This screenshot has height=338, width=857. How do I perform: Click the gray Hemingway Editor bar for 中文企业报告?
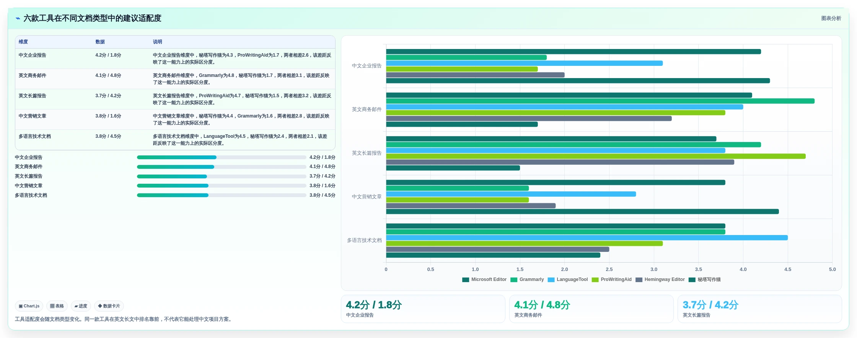coord(475,75)
